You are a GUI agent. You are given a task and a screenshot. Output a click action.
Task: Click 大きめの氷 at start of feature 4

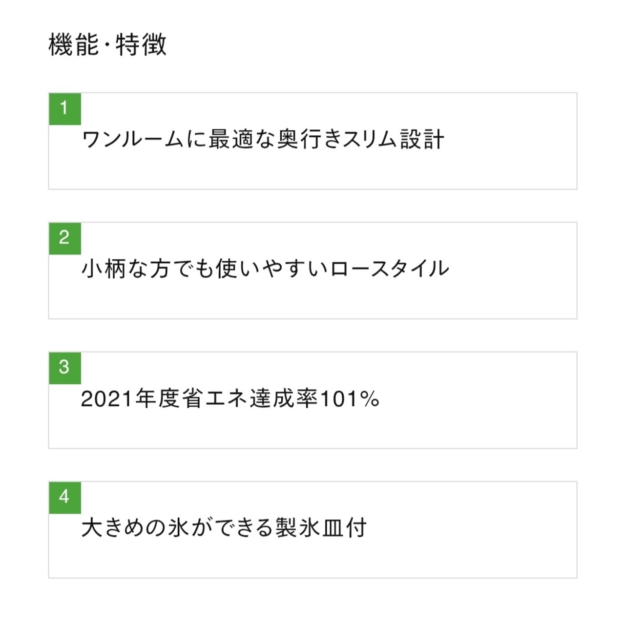(x=135, y=528)
